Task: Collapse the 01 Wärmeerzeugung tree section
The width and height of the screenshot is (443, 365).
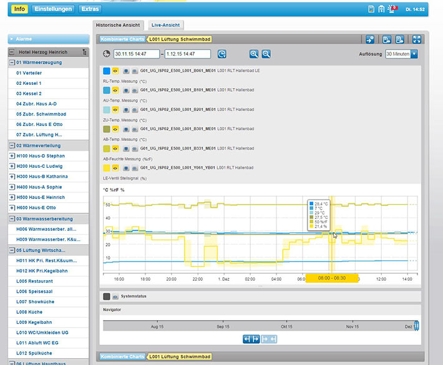Action: click(x=12, y=62)
